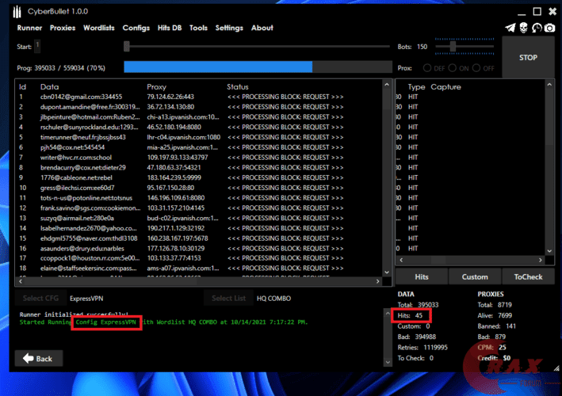Go to the Hits DB section
The image size is (562, 396).
coord(170,28)
